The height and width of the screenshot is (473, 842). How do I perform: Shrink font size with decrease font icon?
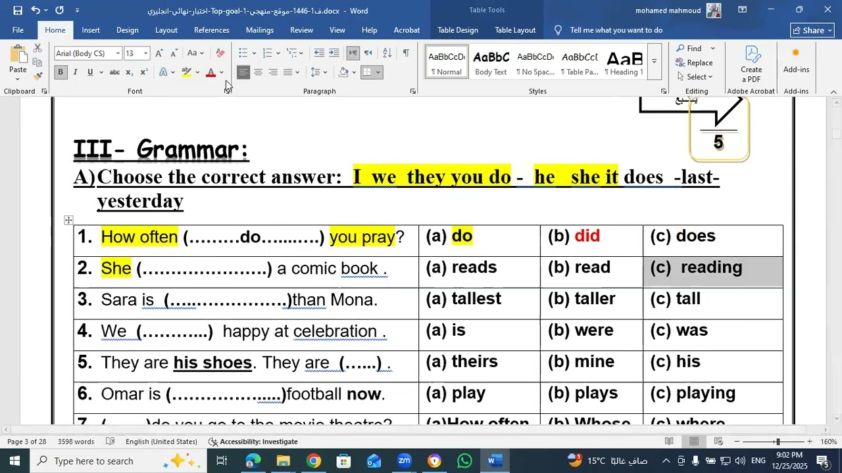[174, 53]
